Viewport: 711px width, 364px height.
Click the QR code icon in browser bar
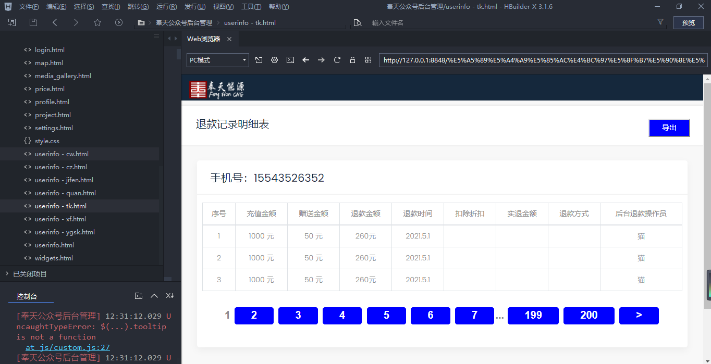pos(368,60)
